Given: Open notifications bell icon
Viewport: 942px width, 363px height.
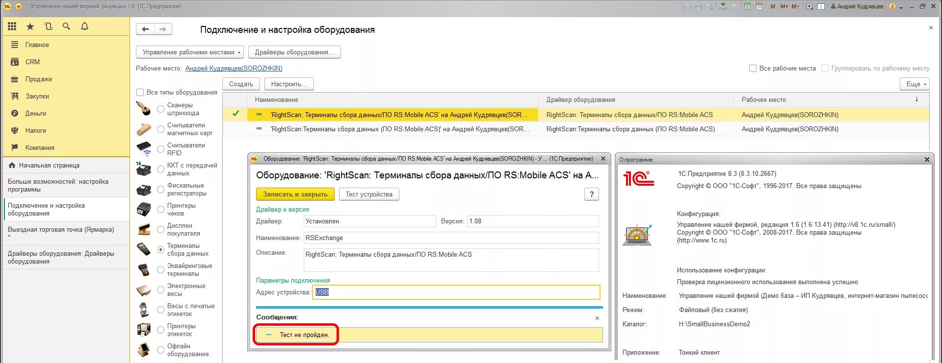Looking at the screenshot, I should coord(84,26).
